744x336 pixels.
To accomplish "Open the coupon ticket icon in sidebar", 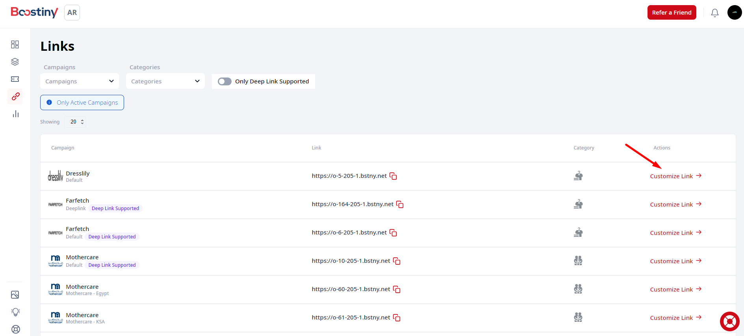I will (x=15, y=79).
